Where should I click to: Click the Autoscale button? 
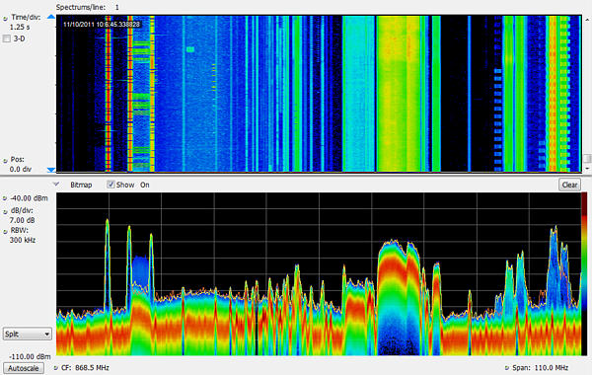(x=24, y=368)
